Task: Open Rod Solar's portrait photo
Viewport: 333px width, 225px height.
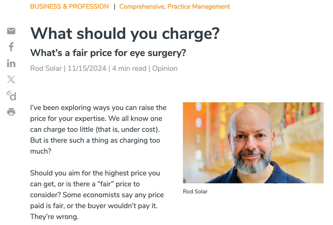Action: tap(253, 143)
